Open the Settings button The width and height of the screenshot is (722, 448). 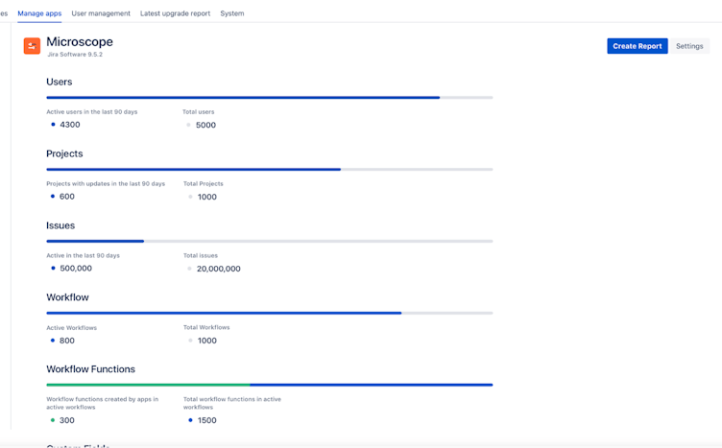coord(689,46)
